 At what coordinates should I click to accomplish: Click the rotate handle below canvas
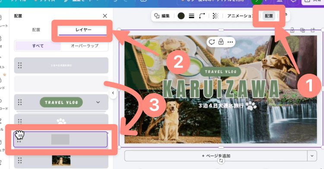[221, 161]
